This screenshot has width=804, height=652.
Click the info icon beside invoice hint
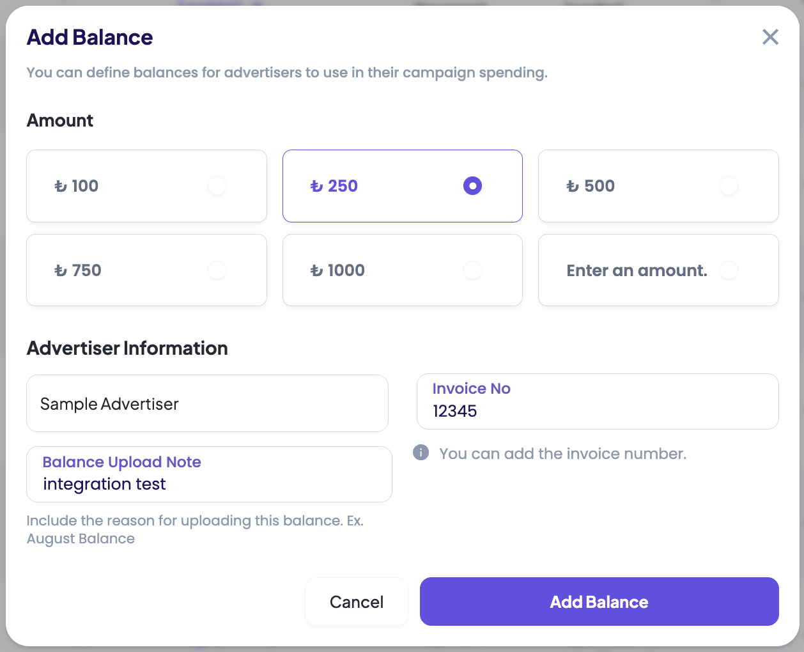421,453
